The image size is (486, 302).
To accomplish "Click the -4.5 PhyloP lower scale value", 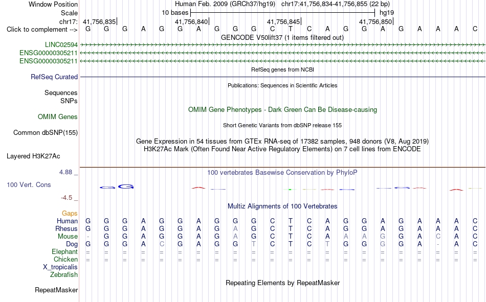I will click(67, 198).
